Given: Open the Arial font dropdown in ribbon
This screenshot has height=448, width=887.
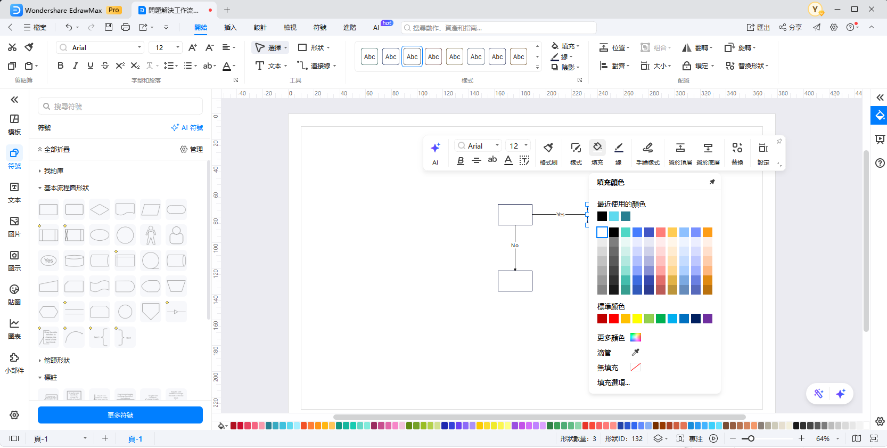Looking at the screenshot, I should pyautogui.click(x=100, y=47).
